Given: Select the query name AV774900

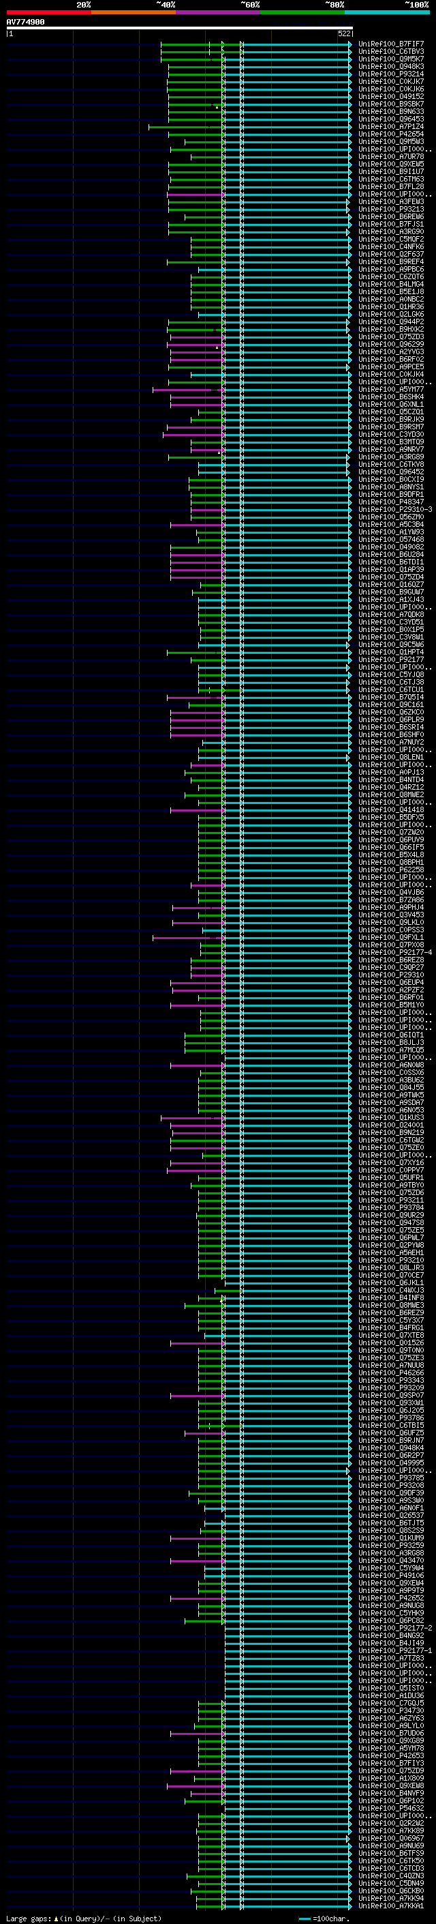Looking at the screenshot, I should (25, 23).
